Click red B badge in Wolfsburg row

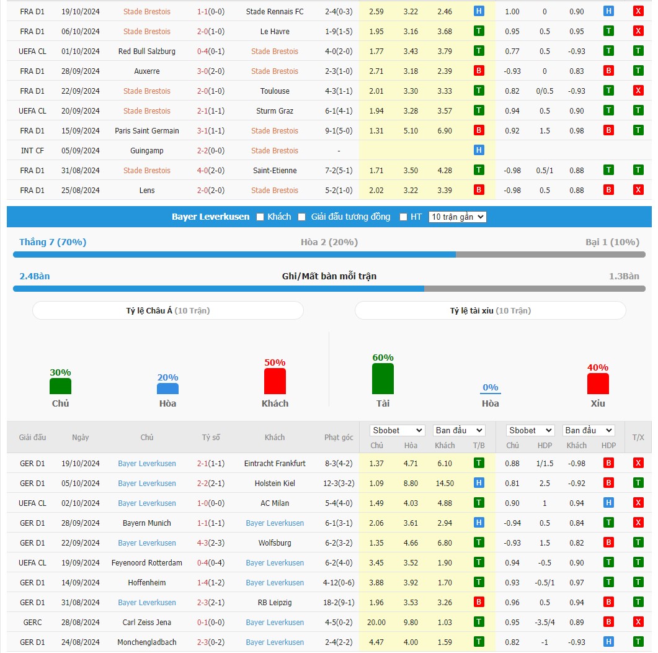click(608, 543)
